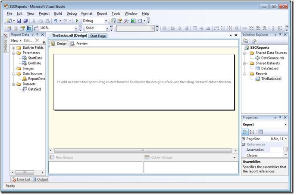The image size is (294, 194).
Task: Expand the Built-in Fields folder
Action: point(13,48)
